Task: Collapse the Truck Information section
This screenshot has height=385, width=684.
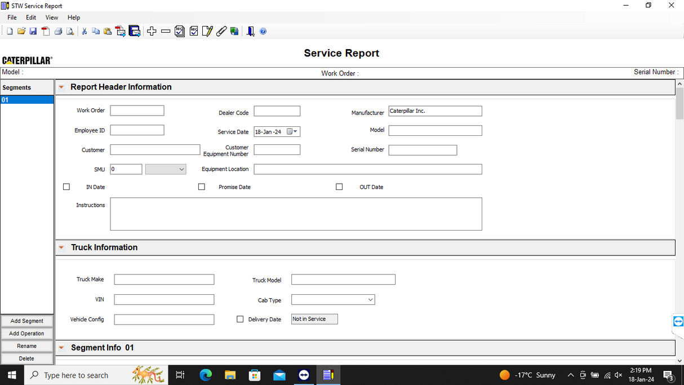Action: [61, 247]
